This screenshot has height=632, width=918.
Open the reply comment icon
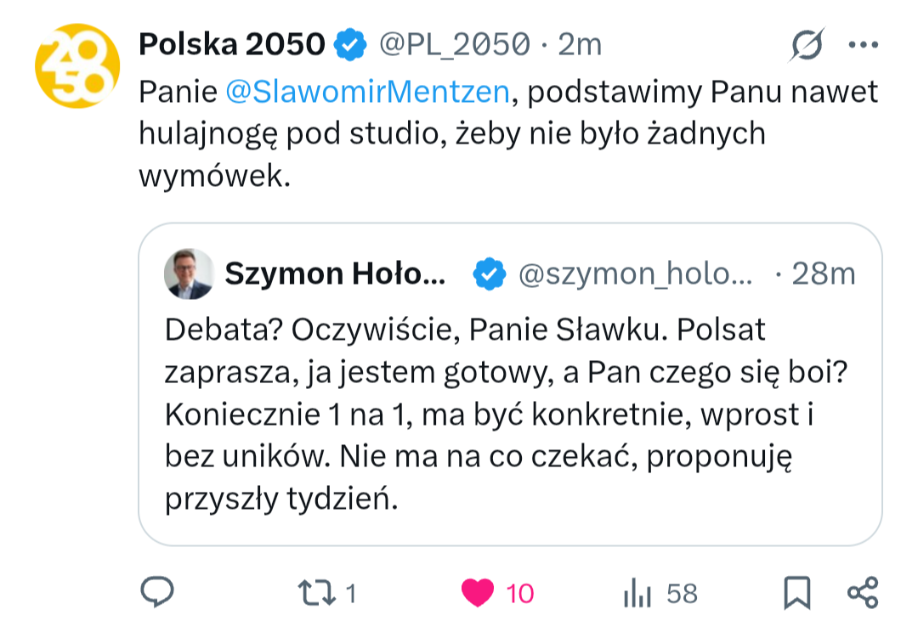tap(156, 592)
